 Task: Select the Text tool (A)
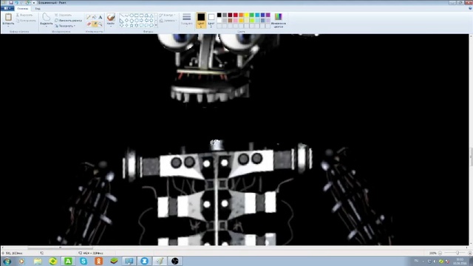point(101,18)
